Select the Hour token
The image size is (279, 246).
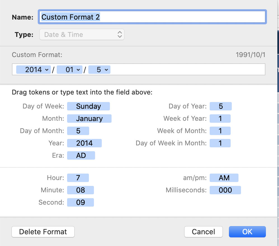coord(78,178)
